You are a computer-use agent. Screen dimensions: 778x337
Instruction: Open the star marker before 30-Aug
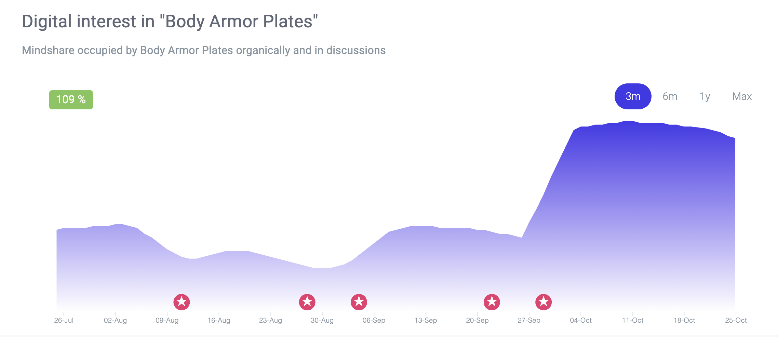pos(307,302)
